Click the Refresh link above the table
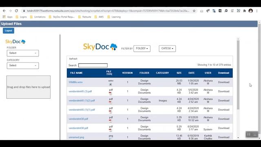261x147 pixels. (x=73, y=59)
